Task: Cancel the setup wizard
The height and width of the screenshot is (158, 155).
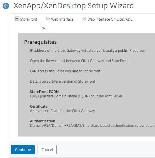Action: 47,149
